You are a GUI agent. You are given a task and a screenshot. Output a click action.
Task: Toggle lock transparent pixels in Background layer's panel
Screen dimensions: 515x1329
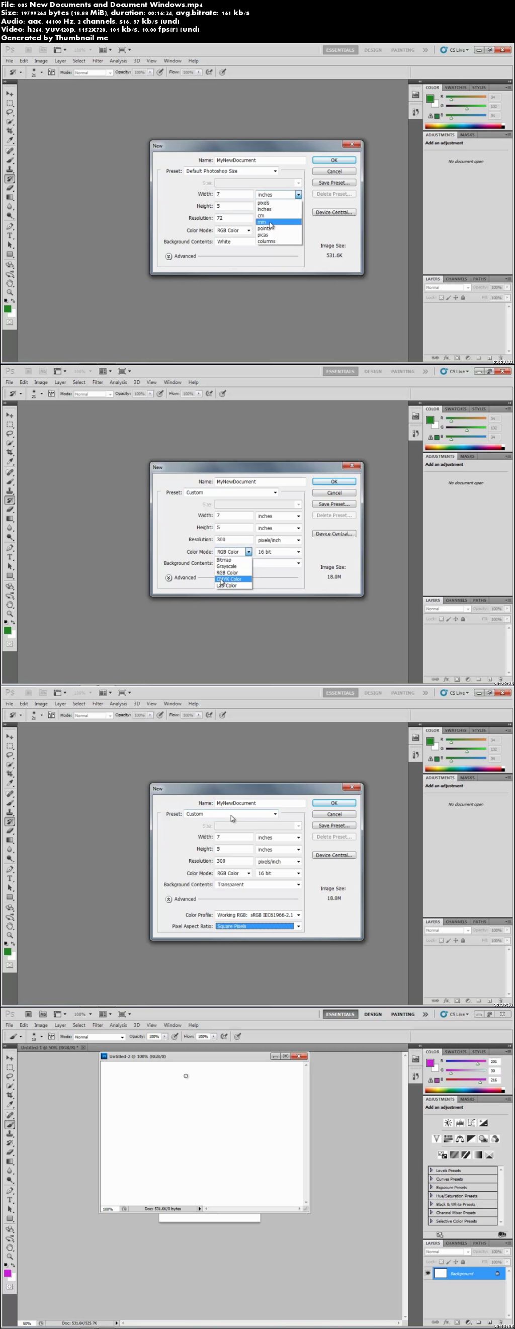tap(441, 1262)
